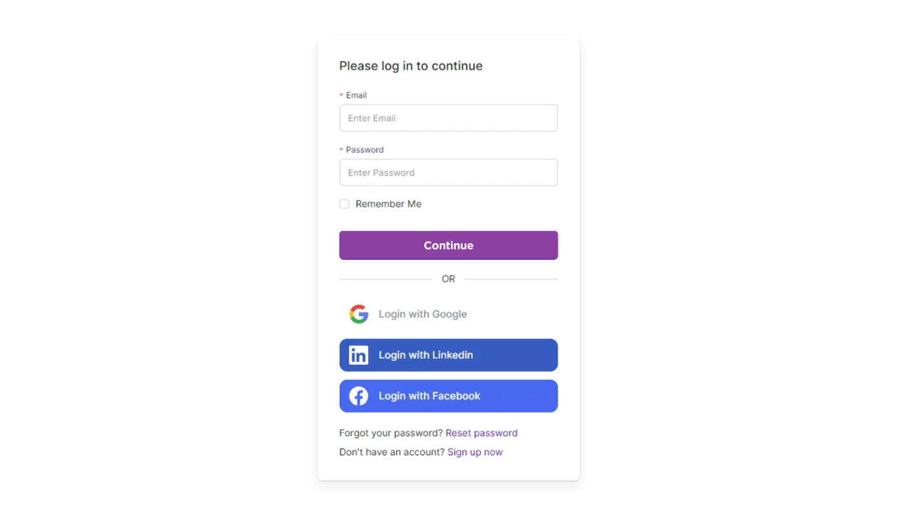This screenshot has height=509, width=906.
Task: Click the "Forgot your password?" text
Action: point(391,433)
